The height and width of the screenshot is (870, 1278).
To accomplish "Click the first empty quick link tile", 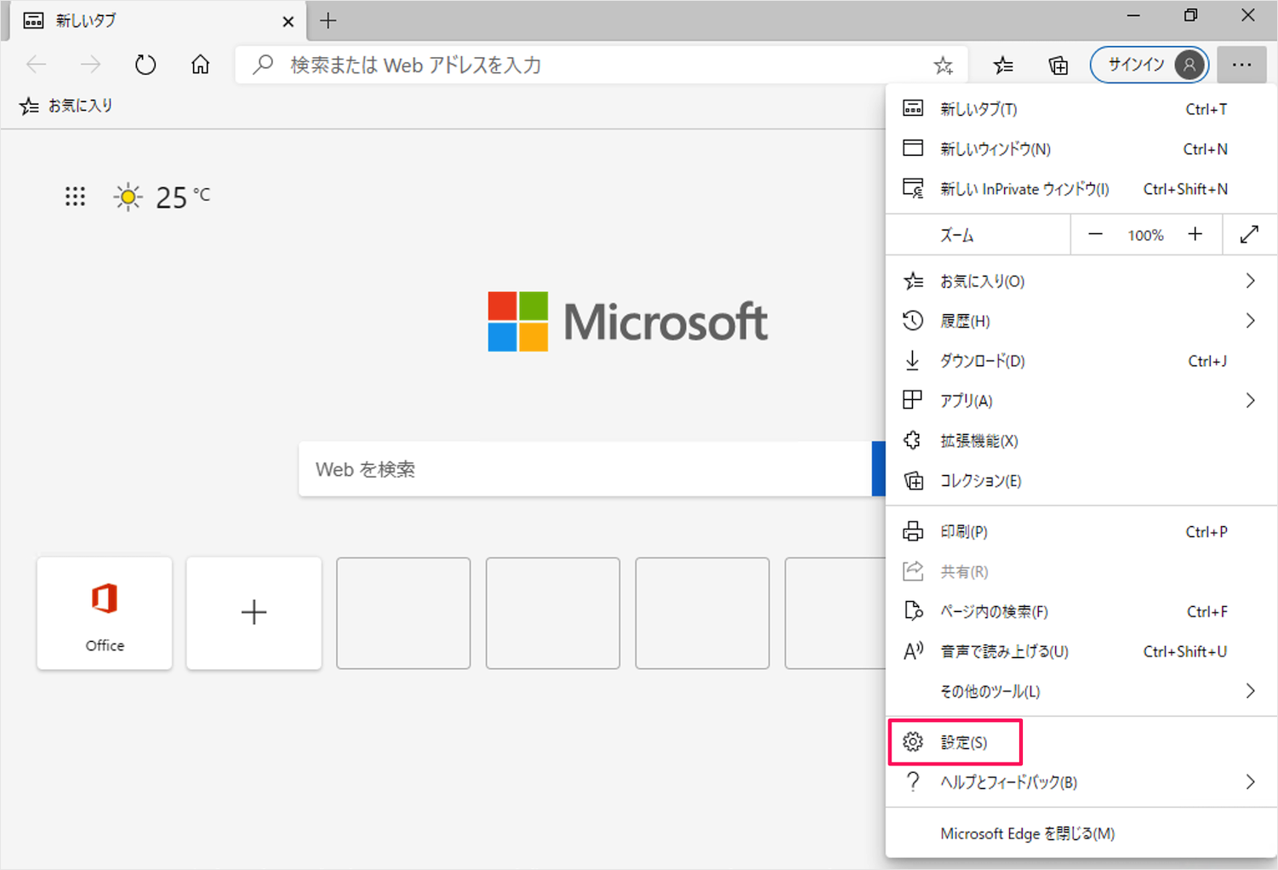I will click(x=403, y=613).
